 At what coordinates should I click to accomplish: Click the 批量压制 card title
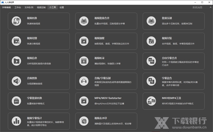(x=167, y=18)
